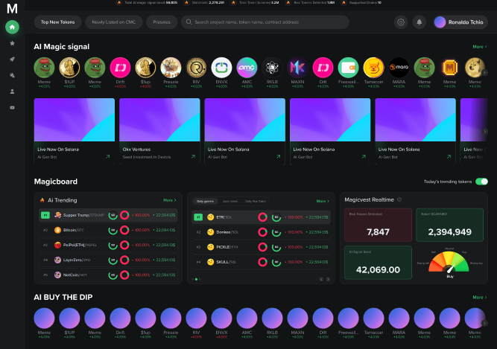This screenshot has width=497, height=349.
Task: Select the Doge coin Meme token icon
Action: coord(475,68)
